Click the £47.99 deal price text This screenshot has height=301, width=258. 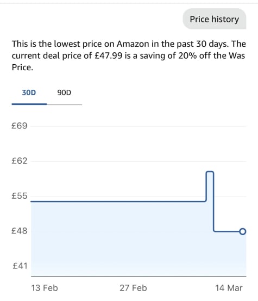tap(109, 56)
